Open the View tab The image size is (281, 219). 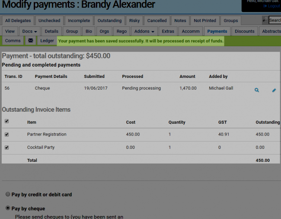pos(10,32)
